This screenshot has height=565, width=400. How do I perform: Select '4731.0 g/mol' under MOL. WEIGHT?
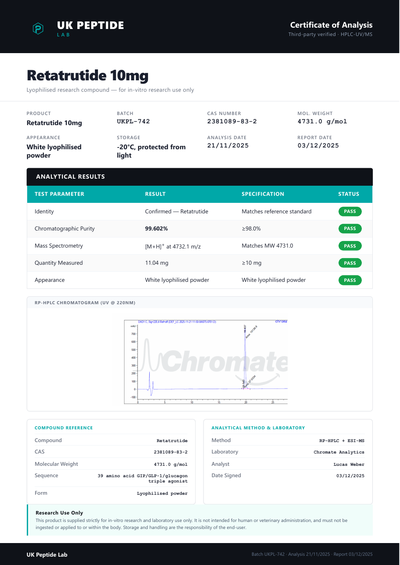coord(322,122)
